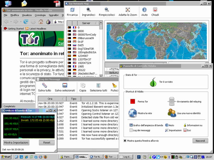Click the Reset button in bandwidth window
The width and height of the screenshot is (214, 160).
46,143
